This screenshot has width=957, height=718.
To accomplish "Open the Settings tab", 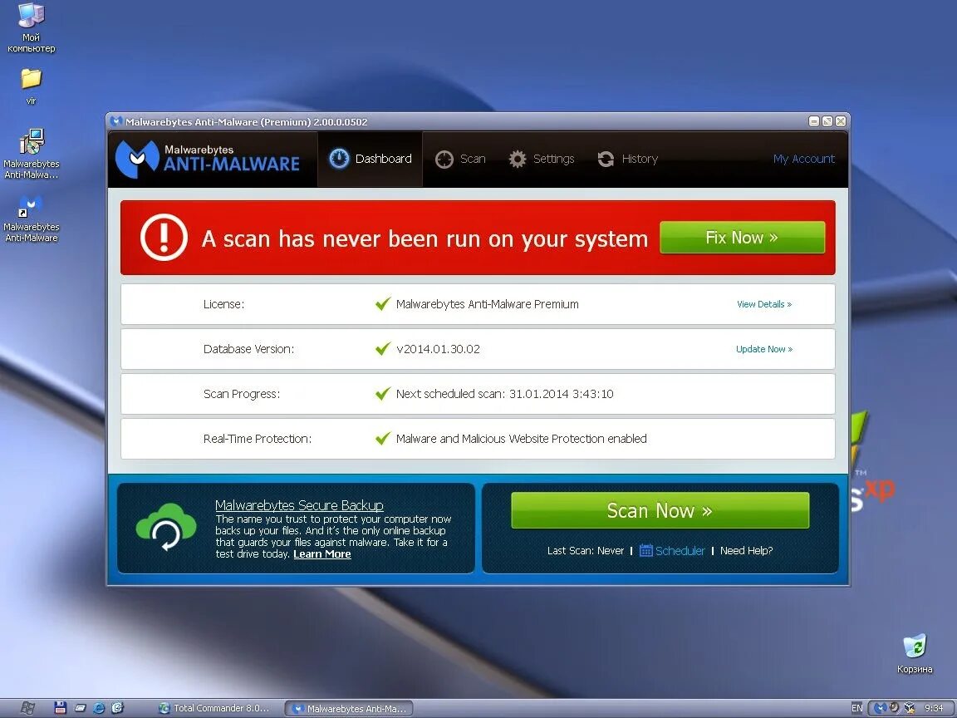I will [x=542, y=159].
